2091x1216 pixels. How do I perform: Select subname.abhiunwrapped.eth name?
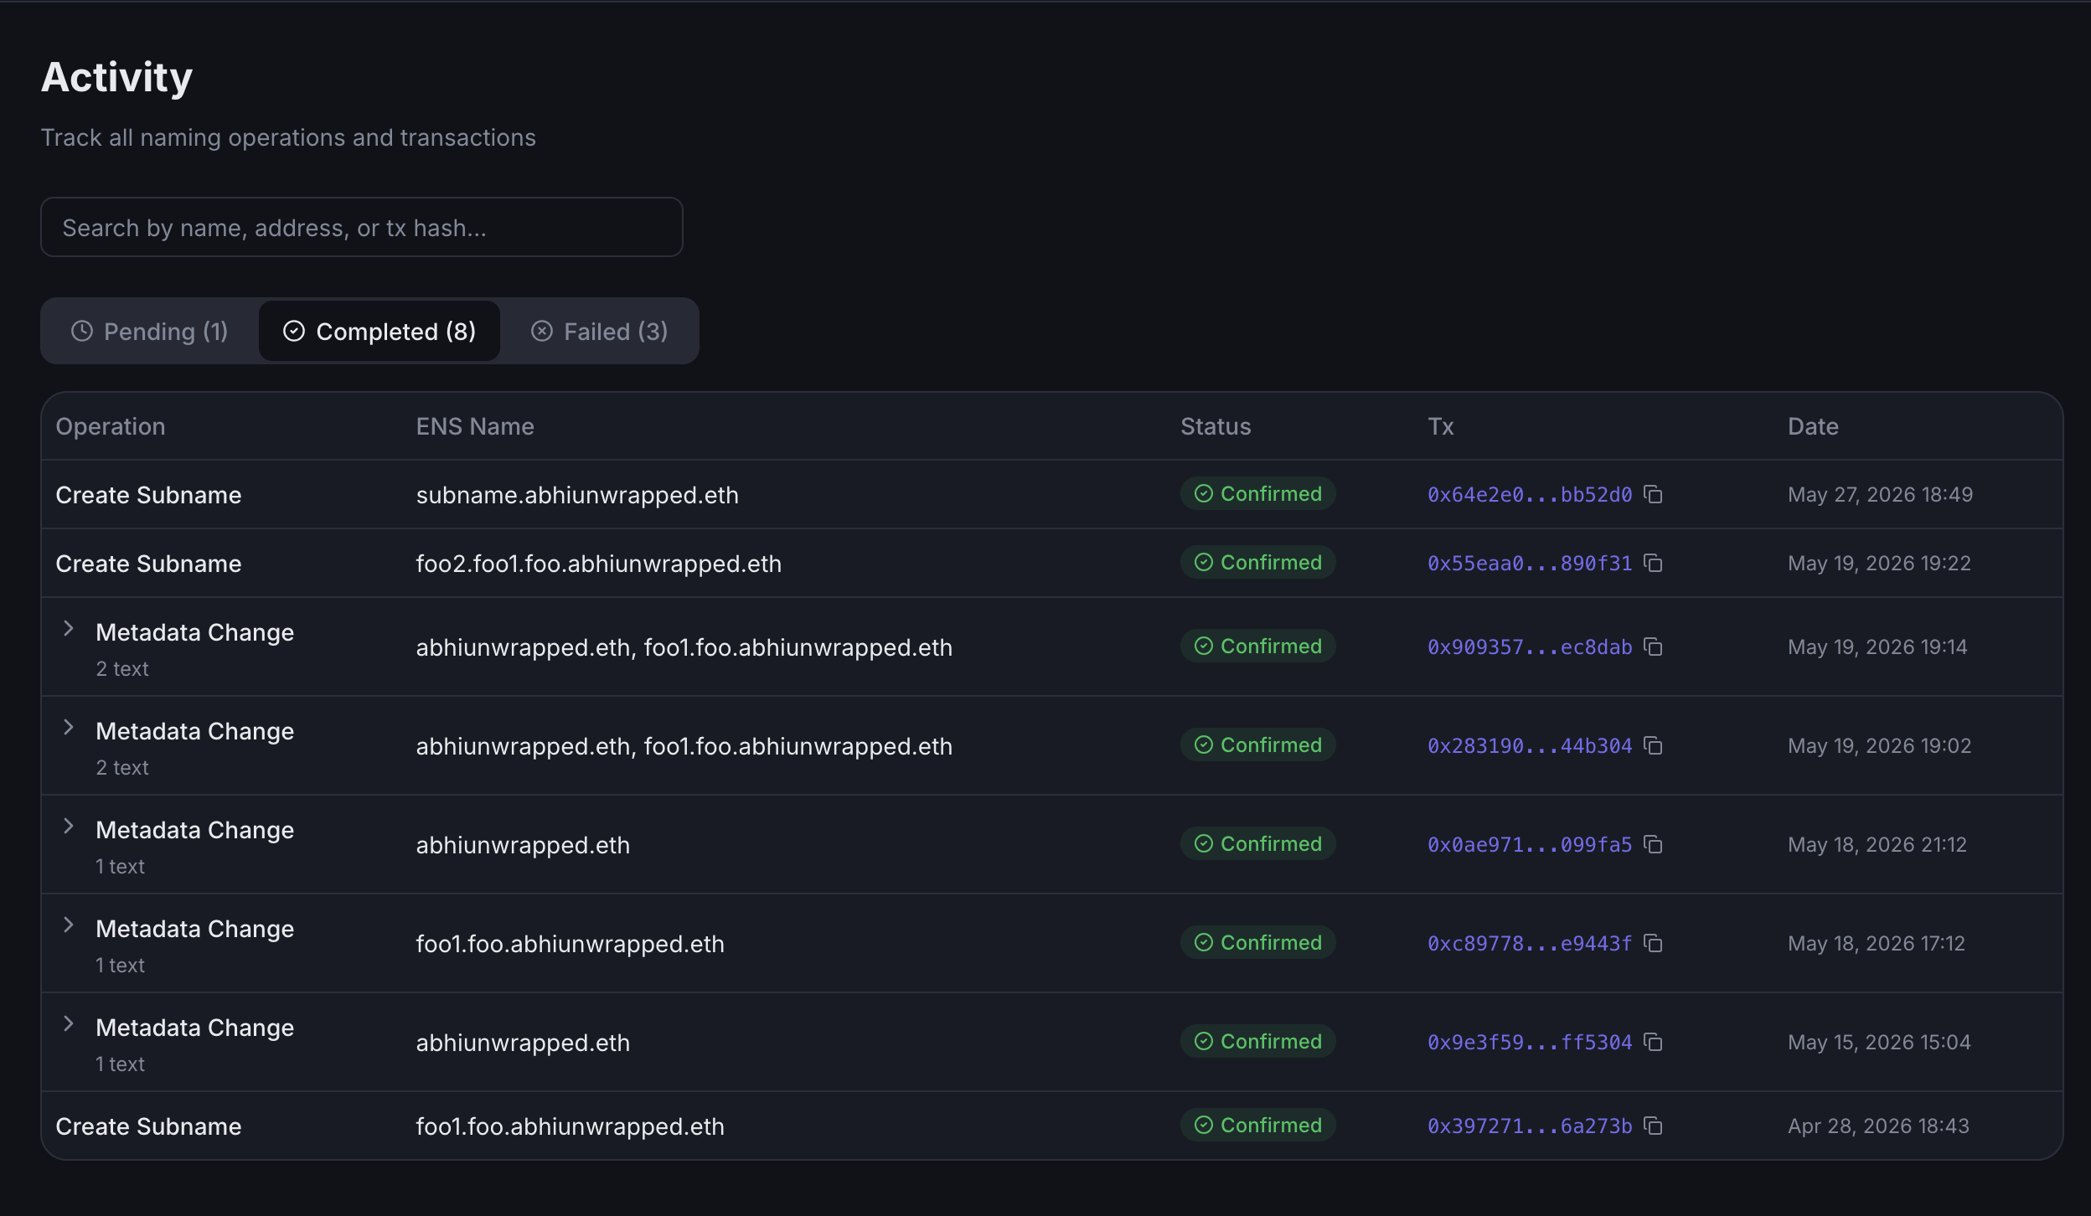click(577, 495)
